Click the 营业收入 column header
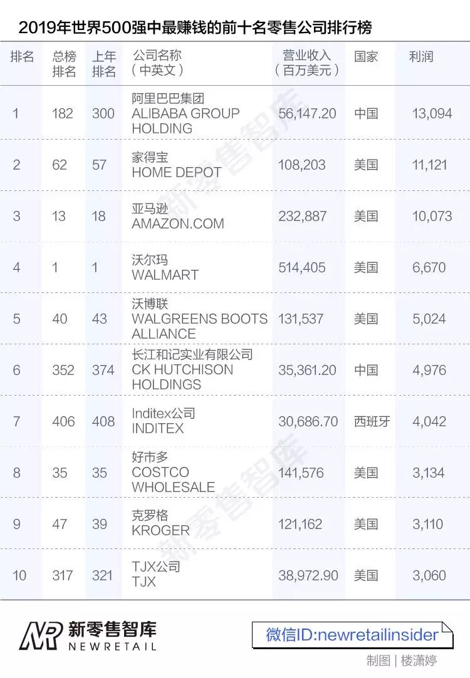 tap(307, 63)
